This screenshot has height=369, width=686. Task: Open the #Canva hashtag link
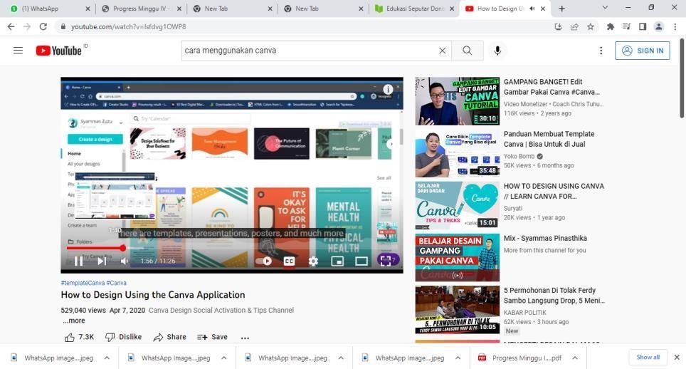pyautogui.click(x=117, y=284)
